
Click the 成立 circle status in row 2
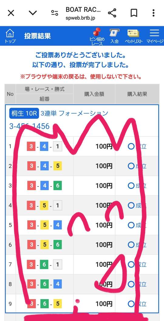click(137, 166)
